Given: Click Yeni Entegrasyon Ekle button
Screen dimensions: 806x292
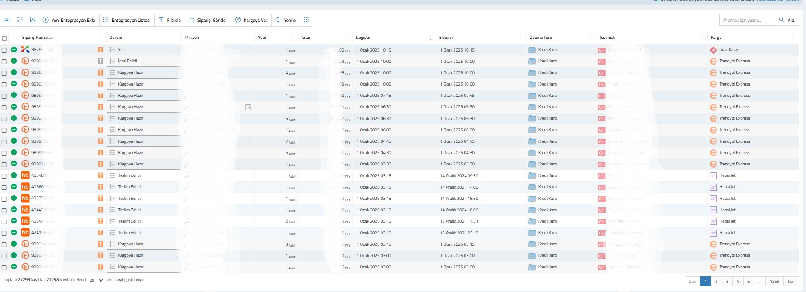Looking at the screenshot, I should [x=69, y=20].
